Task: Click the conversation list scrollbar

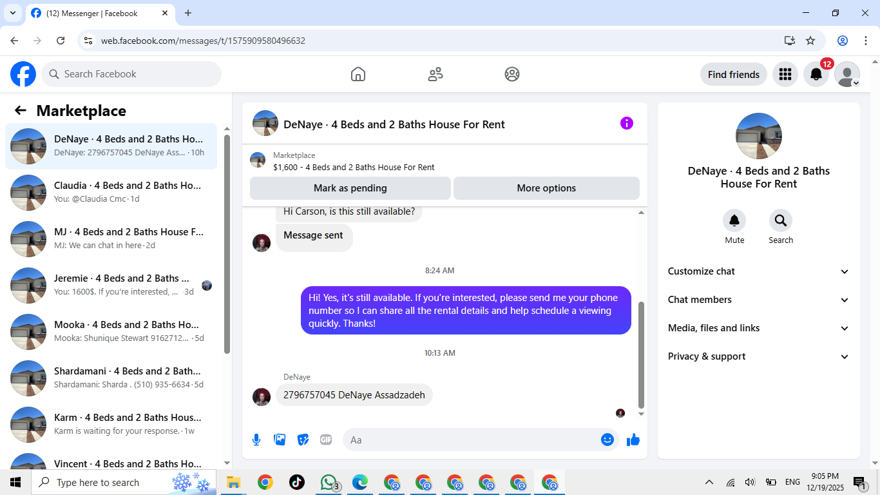Action: (x=227, y=245)
